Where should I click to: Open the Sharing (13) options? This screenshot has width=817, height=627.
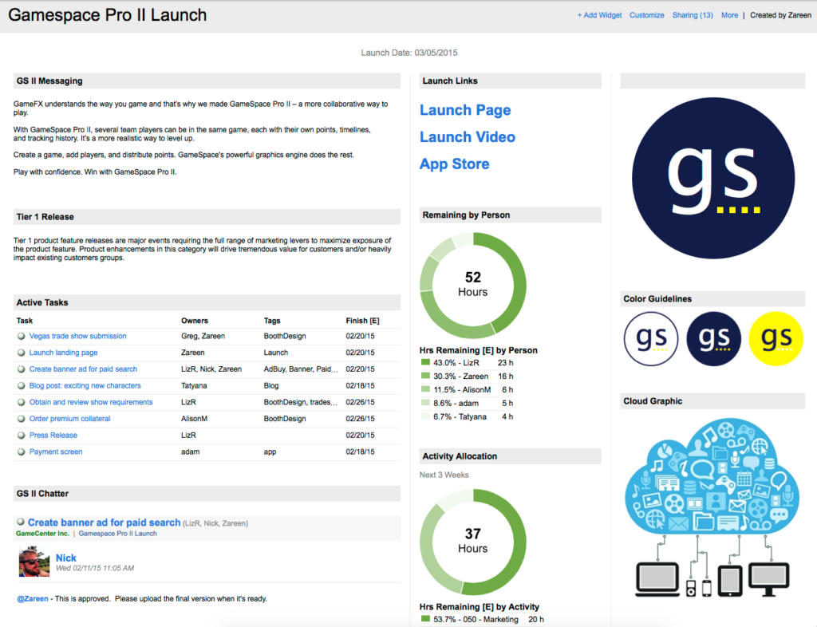pos(693,15)
